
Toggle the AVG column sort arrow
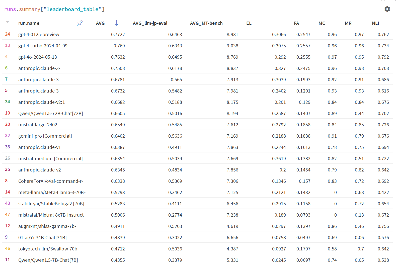(116, 23)
